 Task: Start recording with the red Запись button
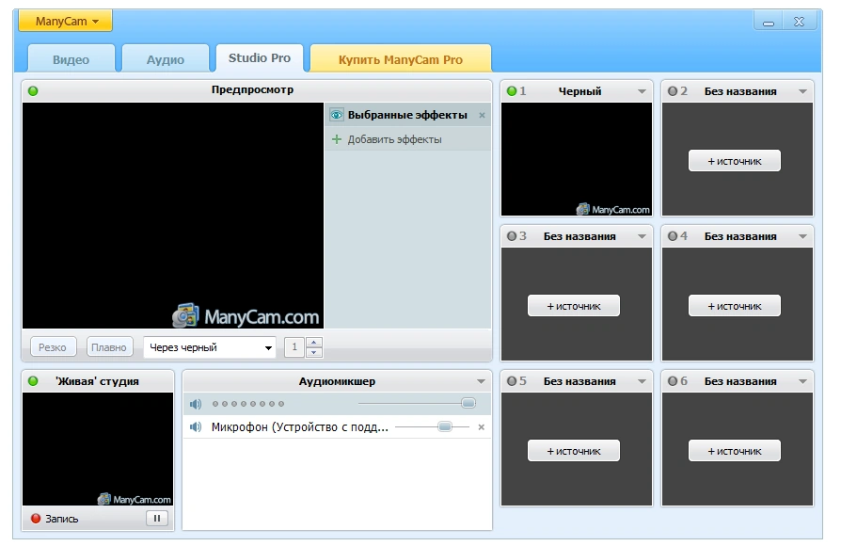[x=55, y=519]
